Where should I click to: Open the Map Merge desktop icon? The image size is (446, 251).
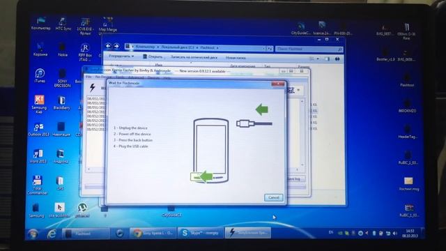[x=107, y=25]
